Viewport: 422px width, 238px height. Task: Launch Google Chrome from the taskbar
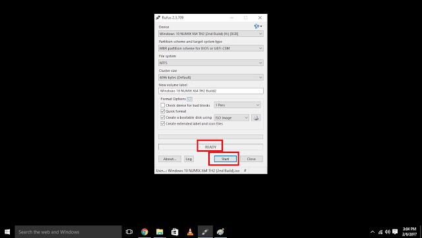pyautogui.click(x=144, y=232)
